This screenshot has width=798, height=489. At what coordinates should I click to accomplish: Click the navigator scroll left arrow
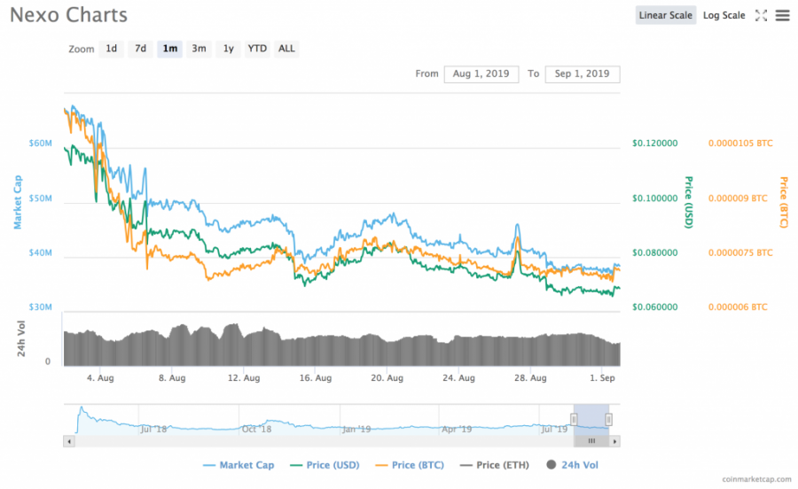click(x=68, y=441)
